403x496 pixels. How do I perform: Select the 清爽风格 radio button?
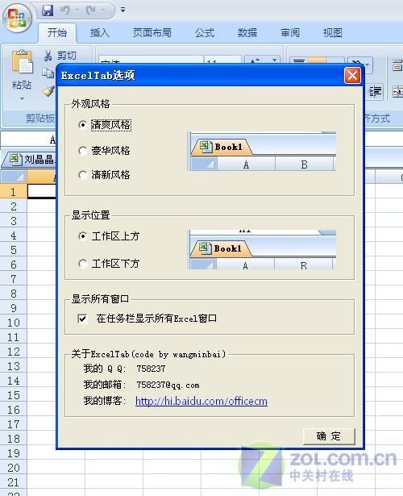(x=82, y=125)
